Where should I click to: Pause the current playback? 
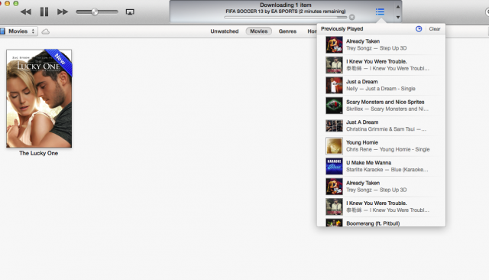tap(44, 12)
